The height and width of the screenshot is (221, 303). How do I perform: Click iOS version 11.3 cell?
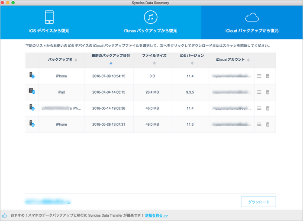click(x=190, y=124)
